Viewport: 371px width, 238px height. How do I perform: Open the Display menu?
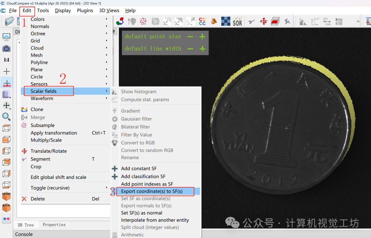[63, 11]
